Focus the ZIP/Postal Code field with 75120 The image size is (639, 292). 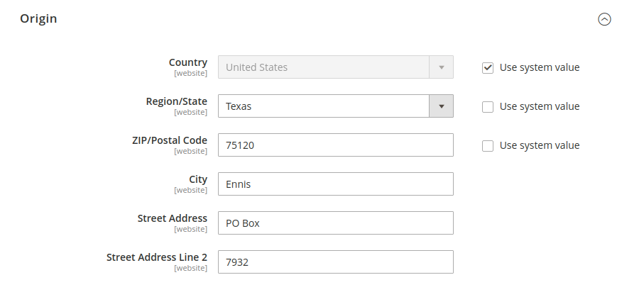click(335, 145)
